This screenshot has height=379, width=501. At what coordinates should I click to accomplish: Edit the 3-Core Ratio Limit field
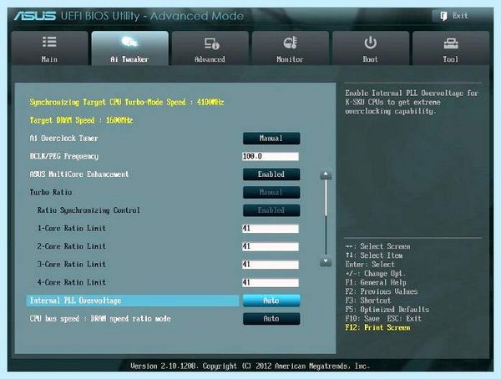[271, 265]
